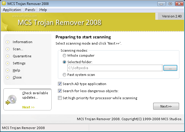Open the Panels menu
Image resolution: width=185 pixels, height=132 pixels.
(x=30, y=10)
